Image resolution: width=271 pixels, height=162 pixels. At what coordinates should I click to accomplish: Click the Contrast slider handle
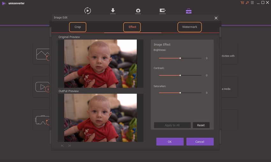[x=180, y=75]
